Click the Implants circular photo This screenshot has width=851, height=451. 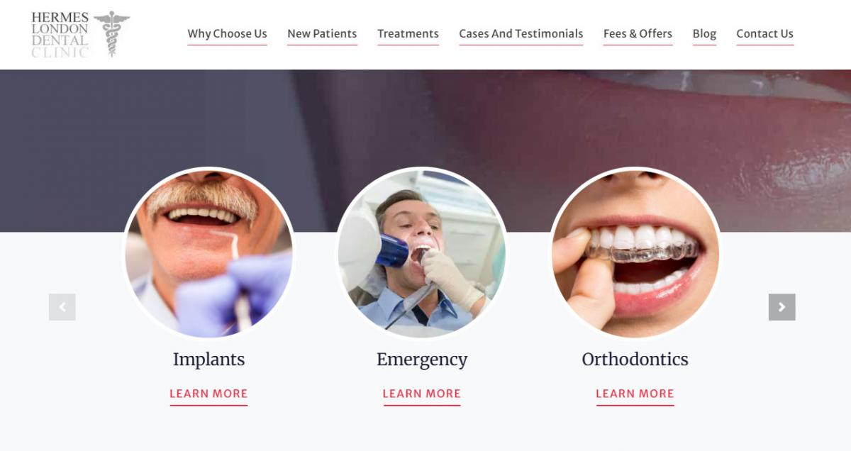click(x=209, y=253)
